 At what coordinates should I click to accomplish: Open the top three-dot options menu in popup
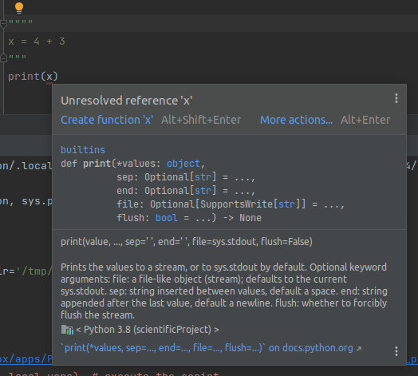pyautogui.click(x=396, y=98)
